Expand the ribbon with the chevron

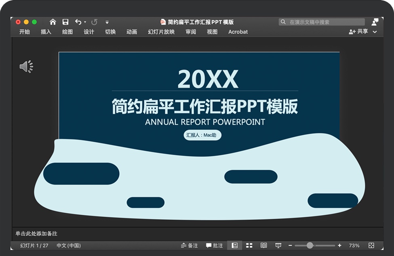click(x=375, y=32)
